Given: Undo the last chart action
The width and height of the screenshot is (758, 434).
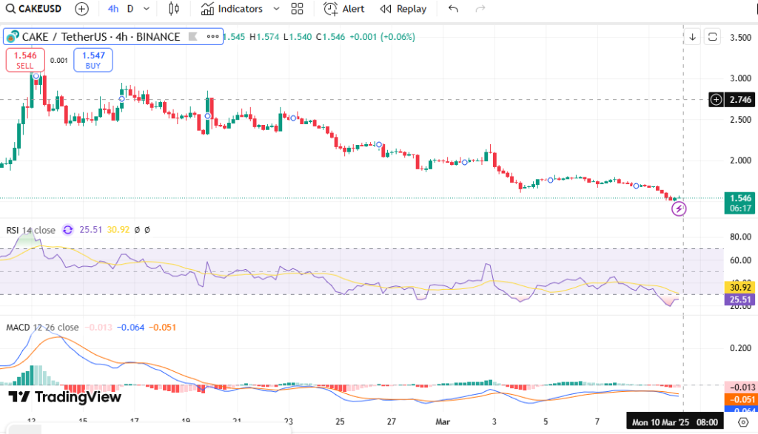Looking at the screenshot, I should [x=453, y=9].
